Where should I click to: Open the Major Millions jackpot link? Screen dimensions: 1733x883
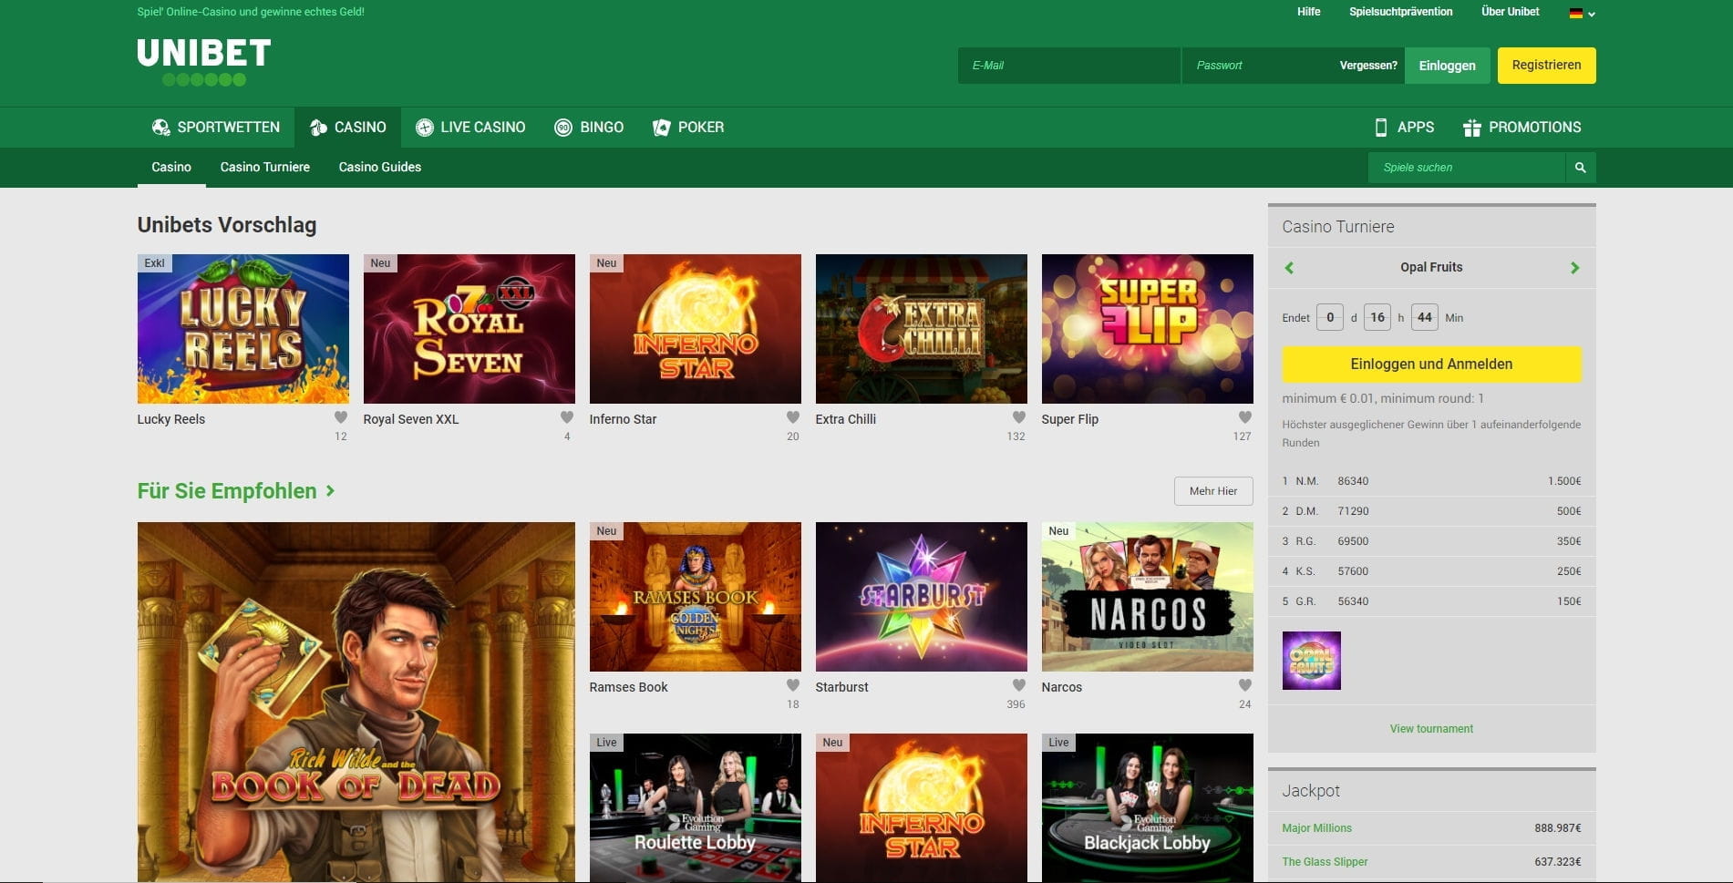[1316, 828]
